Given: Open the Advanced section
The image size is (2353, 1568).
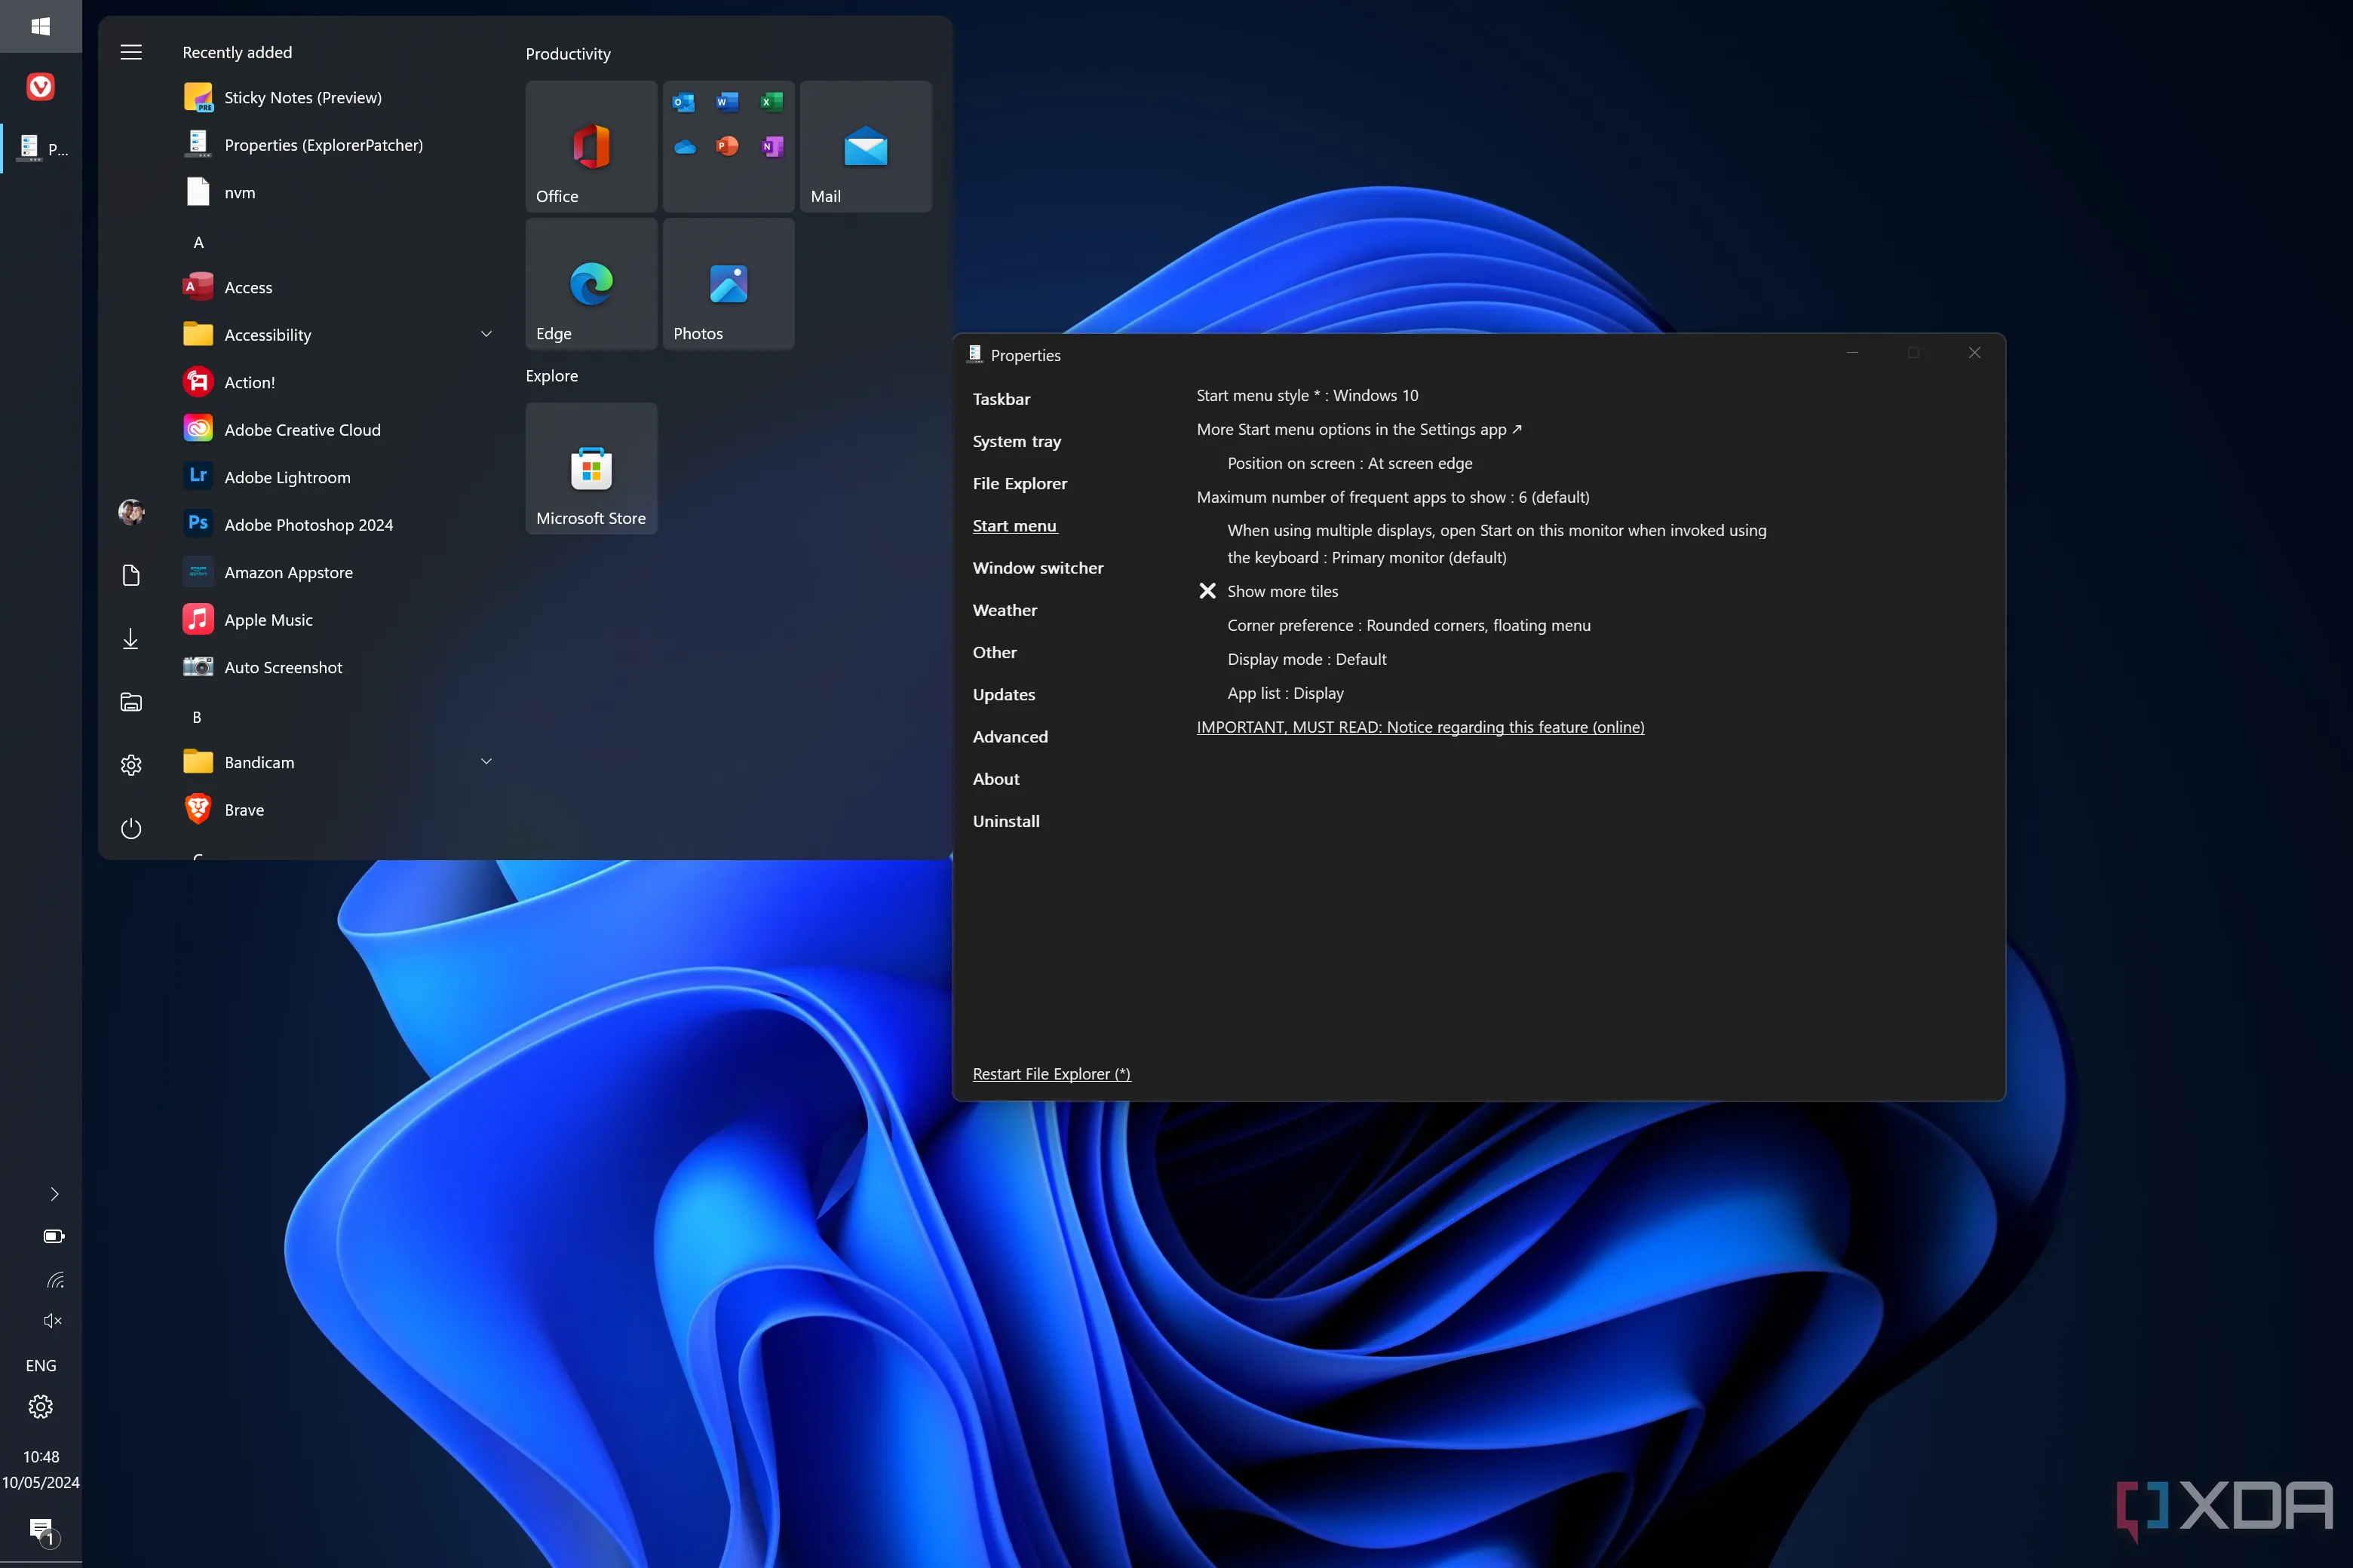Looking at the screenshot, I should point(1011,736).
